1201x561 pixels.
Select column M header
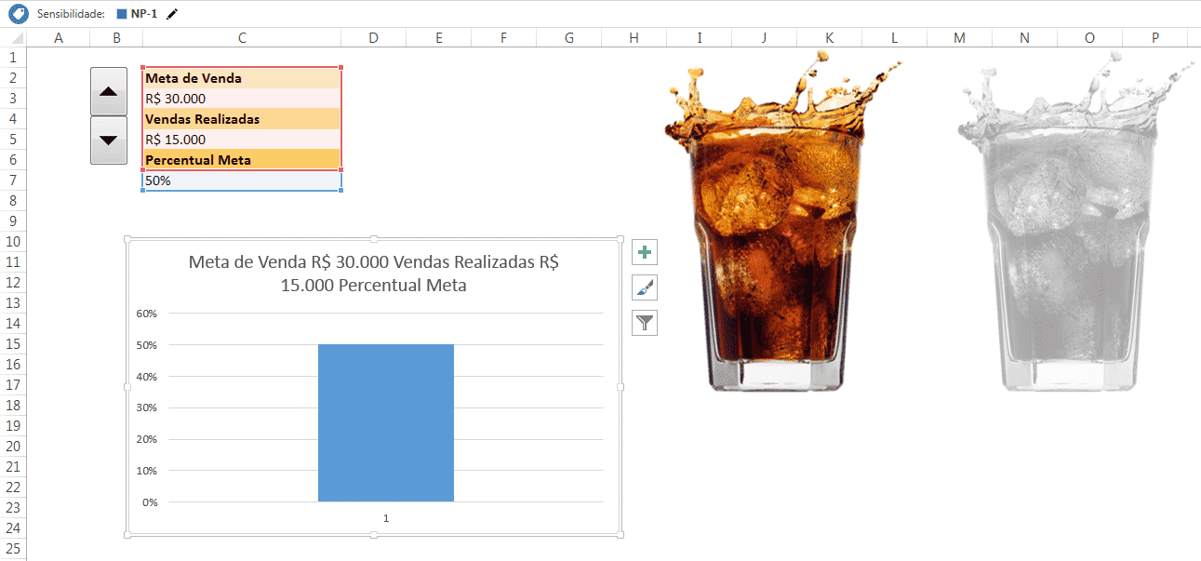pos(959,37)
